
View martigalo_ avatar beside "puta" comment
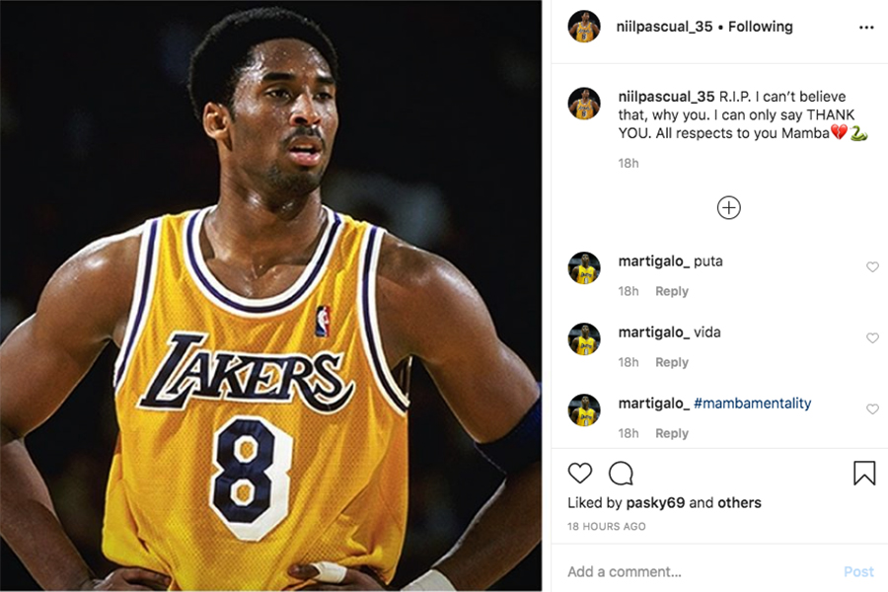click(x=584, y=268)
